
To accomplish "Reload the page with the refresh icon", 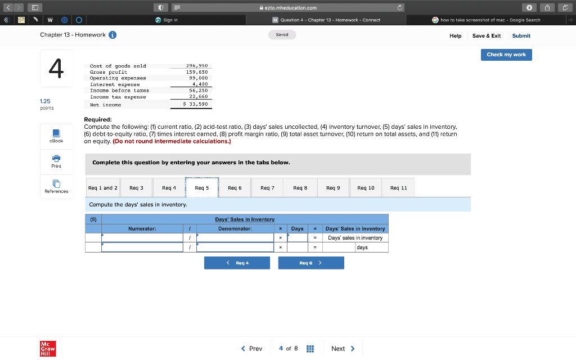I will pyautogui.click(x=400, y=7).
